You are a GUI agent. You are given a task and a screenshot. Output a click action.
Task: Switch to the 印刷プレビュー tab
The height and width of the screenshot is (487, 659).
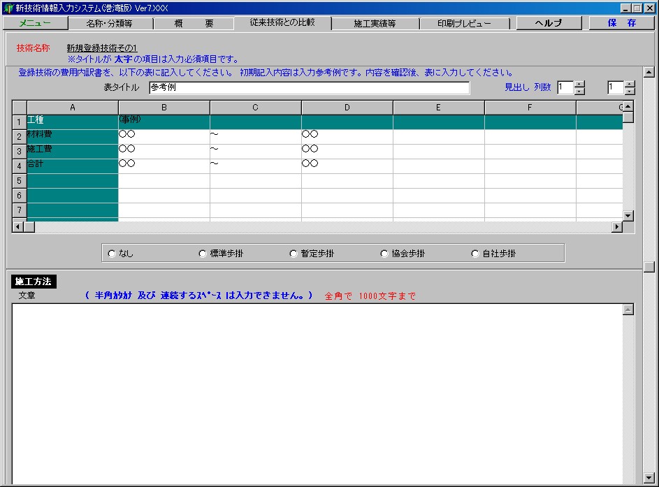coord(464,23)
